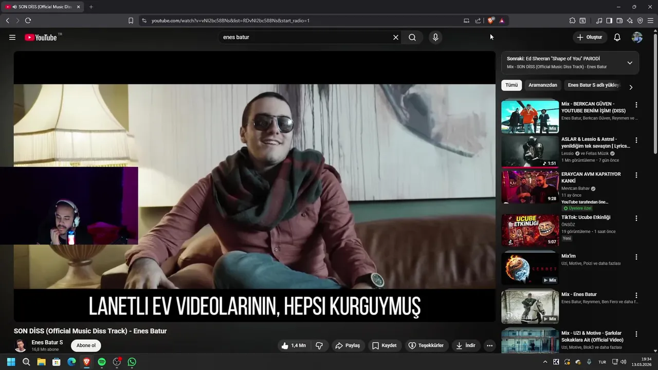This screenshot has height=370, width=658.
Task: Open File Explorer from taskbar
Action: point(41,362)
